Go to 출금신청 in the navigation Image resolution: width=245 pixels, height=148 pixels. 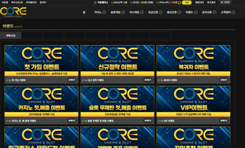(x=172, y=12)
